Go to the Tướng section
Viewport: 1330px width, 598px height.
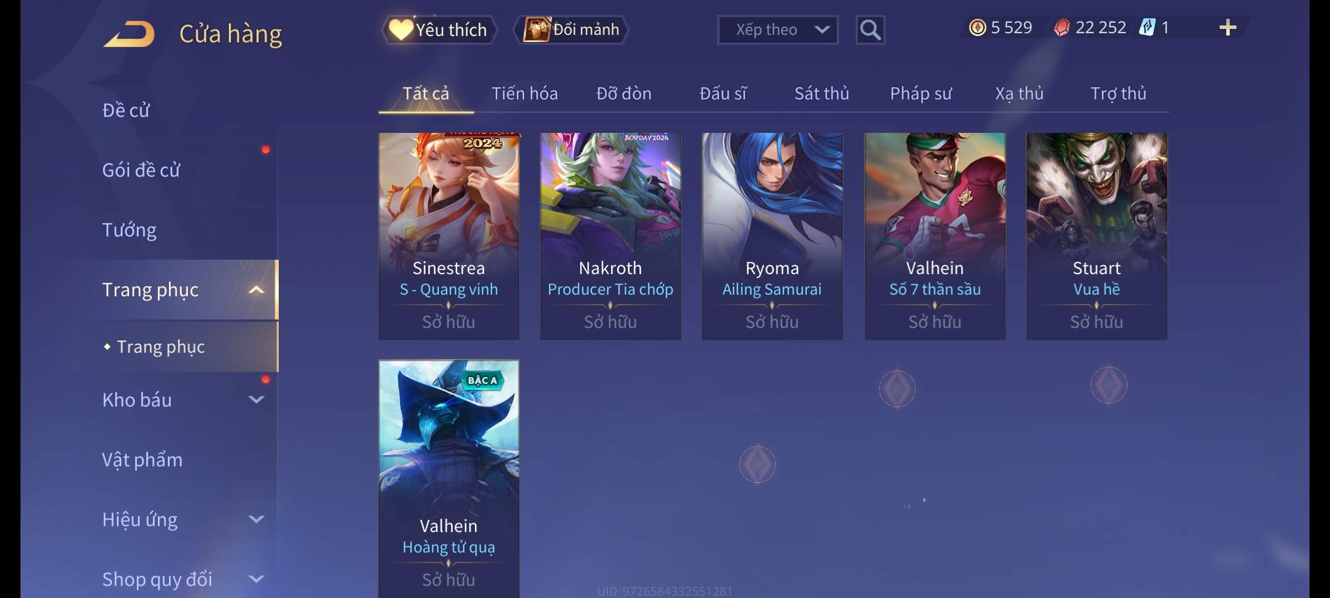tap(129, 230)
